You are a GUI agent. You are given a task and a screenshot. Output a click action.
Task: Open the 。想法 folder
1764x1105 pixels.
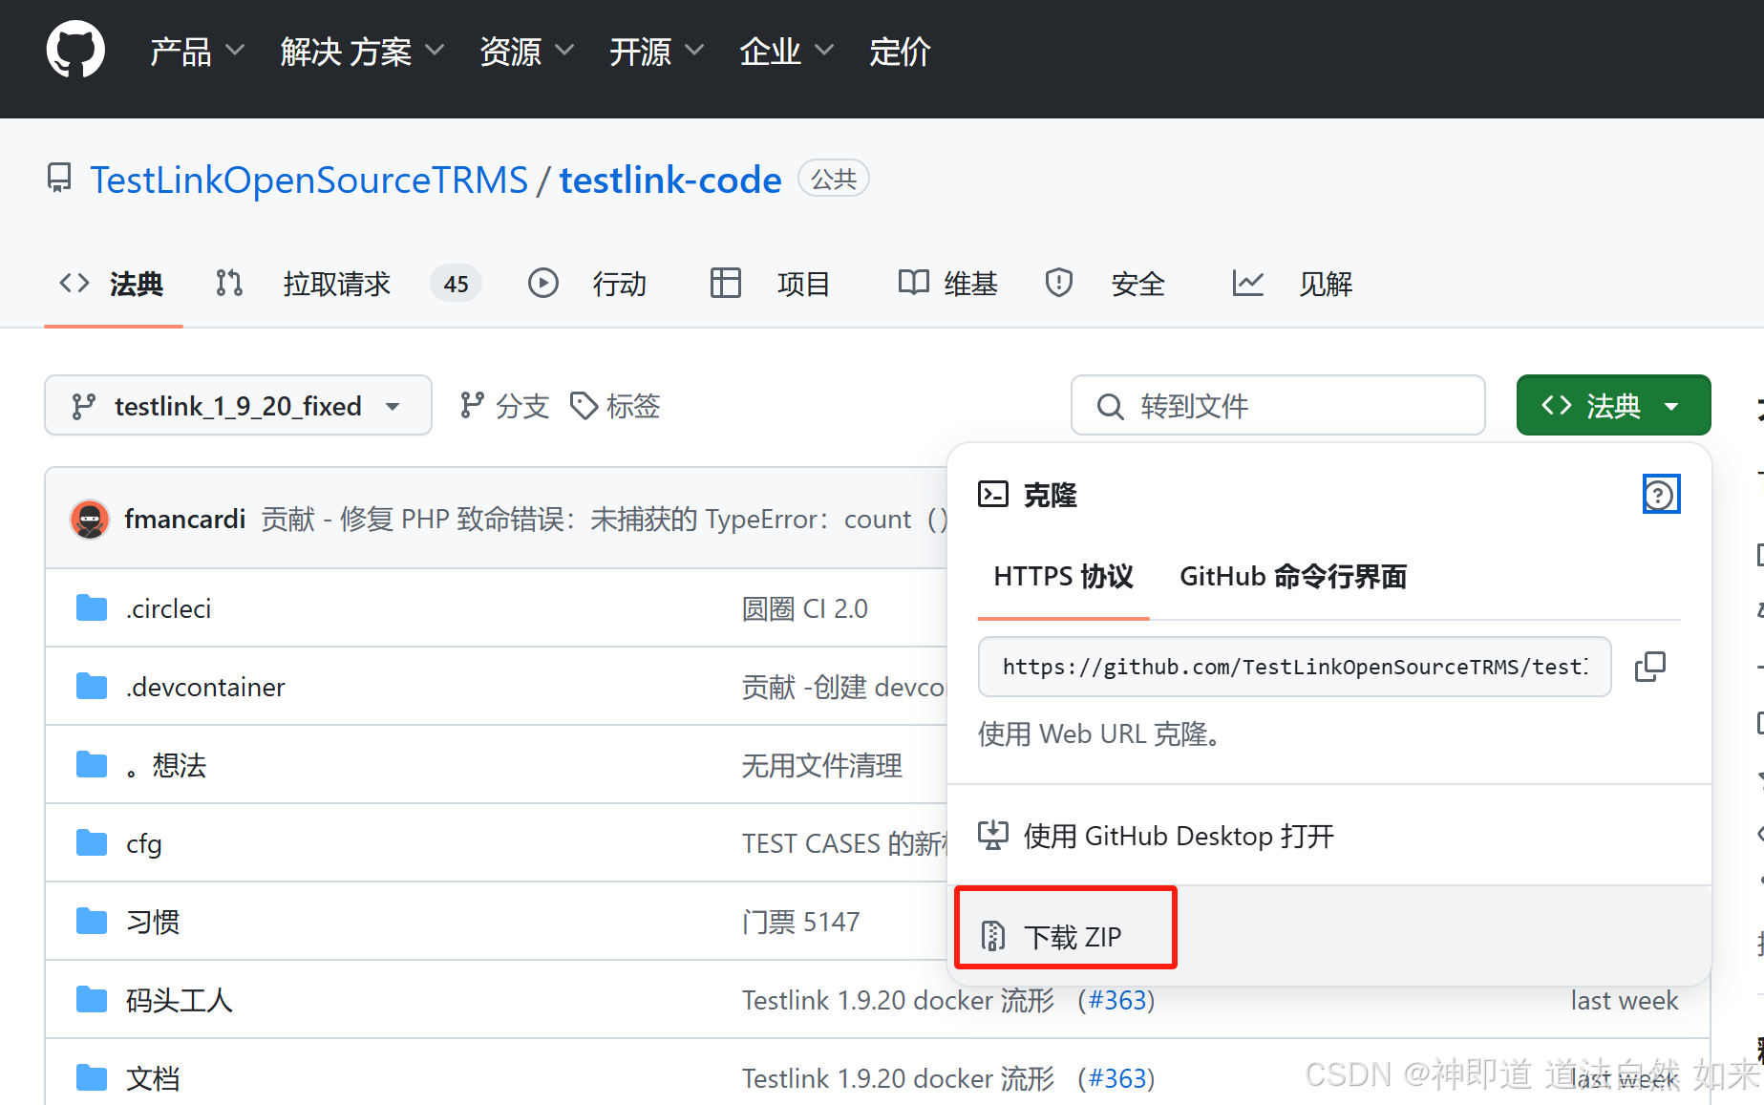pyautogui.click(x=166, y=765)
